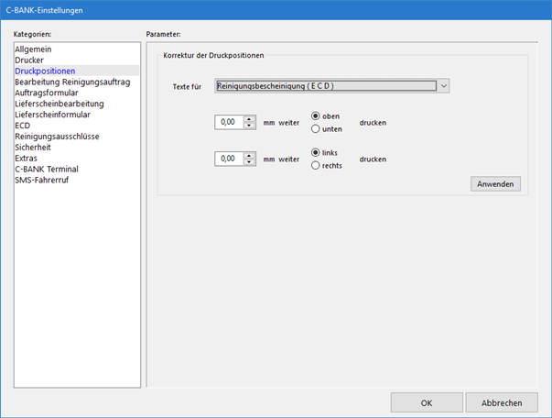Select 'oben' radio button

tap(317, 116)
